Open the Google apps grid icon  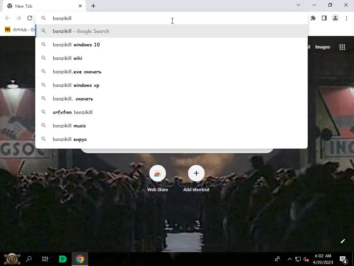point(342,47)
